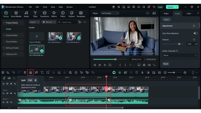Open the Effects tab

point(54,14)
